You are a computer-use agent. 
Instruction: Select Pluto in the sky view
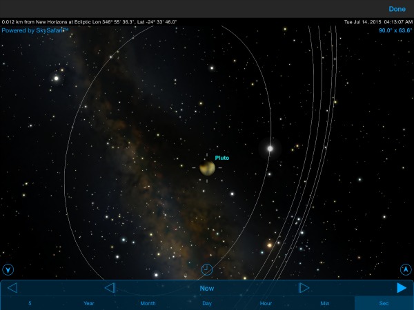(x=207, y=167)
